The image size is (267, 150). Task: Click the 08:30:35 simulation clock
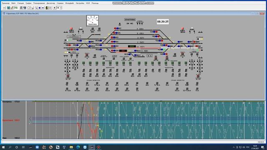[x=163, y=22]
